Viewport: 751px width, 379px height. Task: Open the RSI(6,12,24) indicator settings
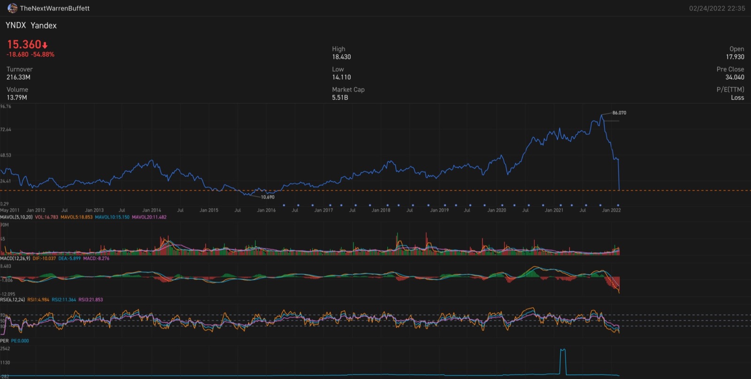click(12, 300)
